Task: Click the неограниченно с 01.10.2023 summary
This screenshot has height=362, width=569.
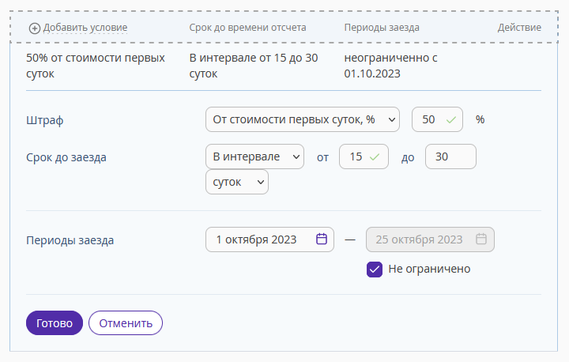Action: pyautogui.click(x=391, y=66)
